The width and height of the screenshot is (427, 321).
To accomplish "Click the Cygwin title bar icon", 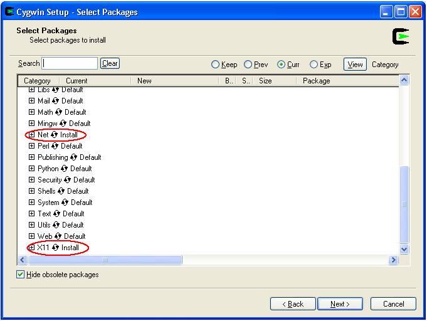I will [x=9, y=12].
